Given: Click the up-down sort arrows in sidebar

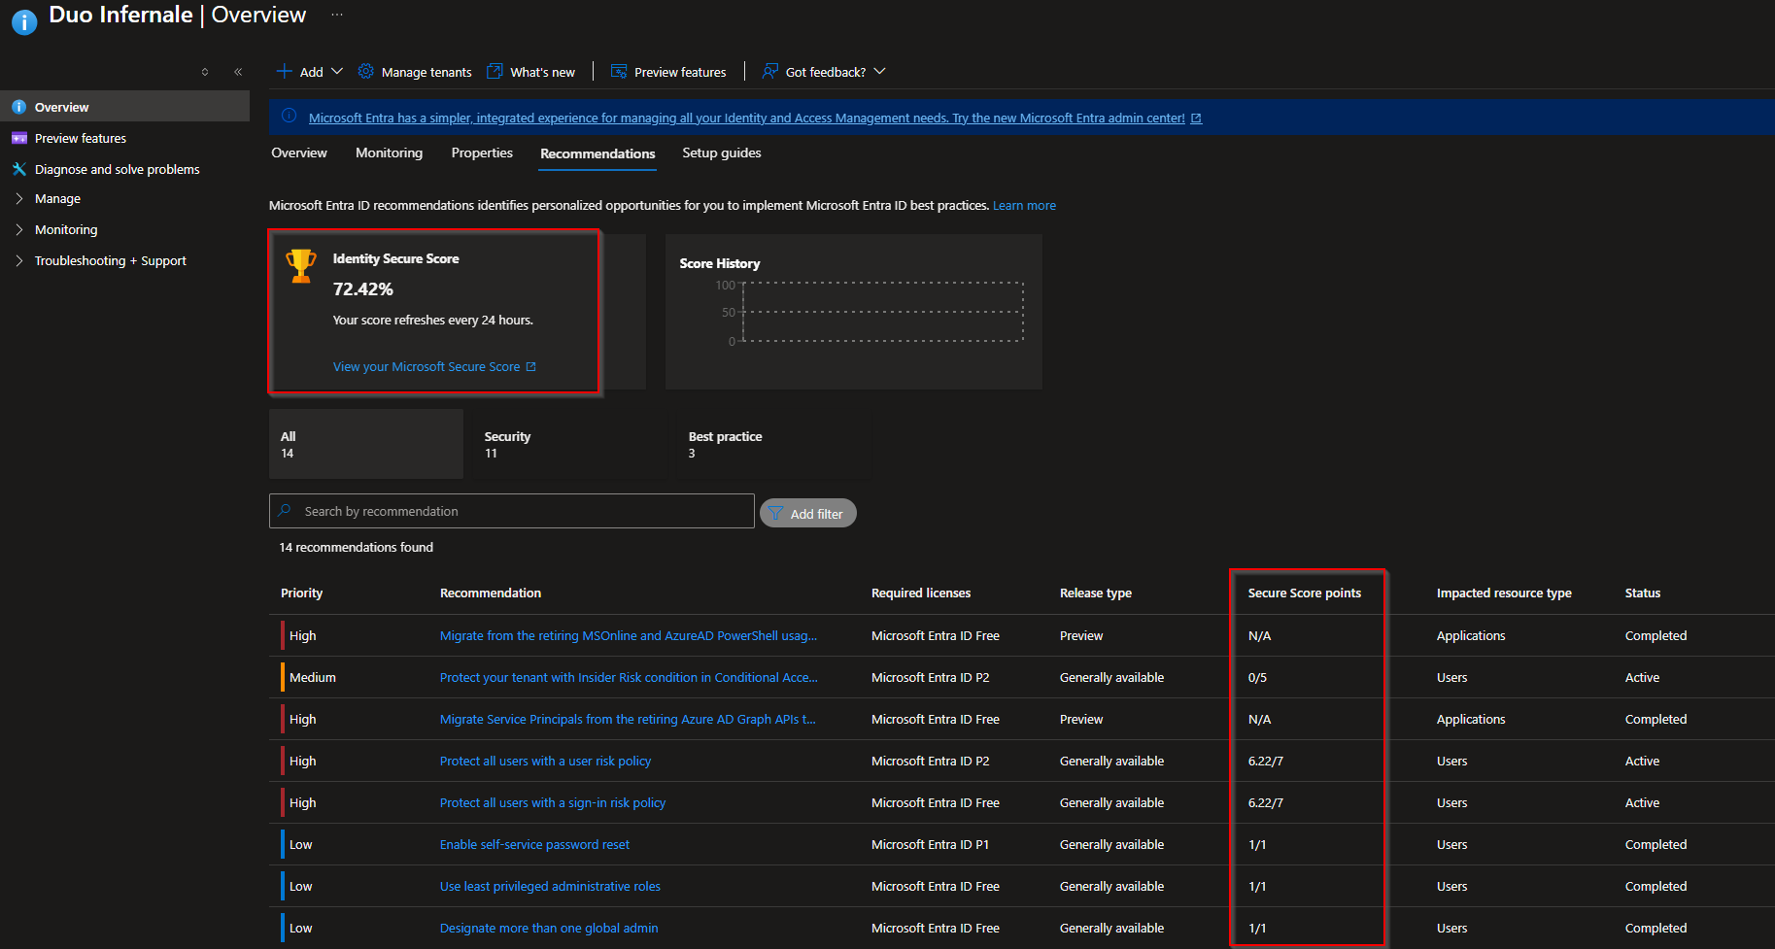Looking at the screenshot, I should click(x=205, y=72).
